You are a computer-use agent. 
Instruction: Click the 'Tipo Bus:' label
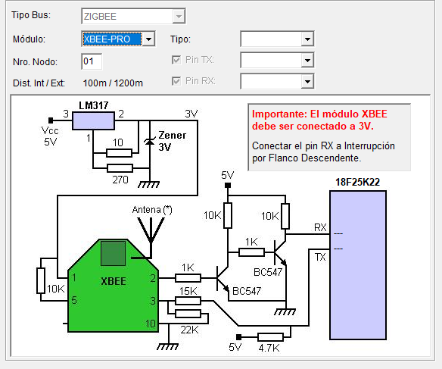coord(31,15)
